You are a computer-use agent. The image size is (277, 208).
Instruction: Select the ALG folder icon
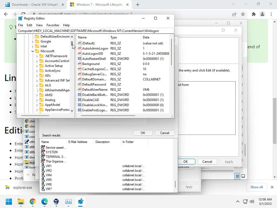click(41, 85)
